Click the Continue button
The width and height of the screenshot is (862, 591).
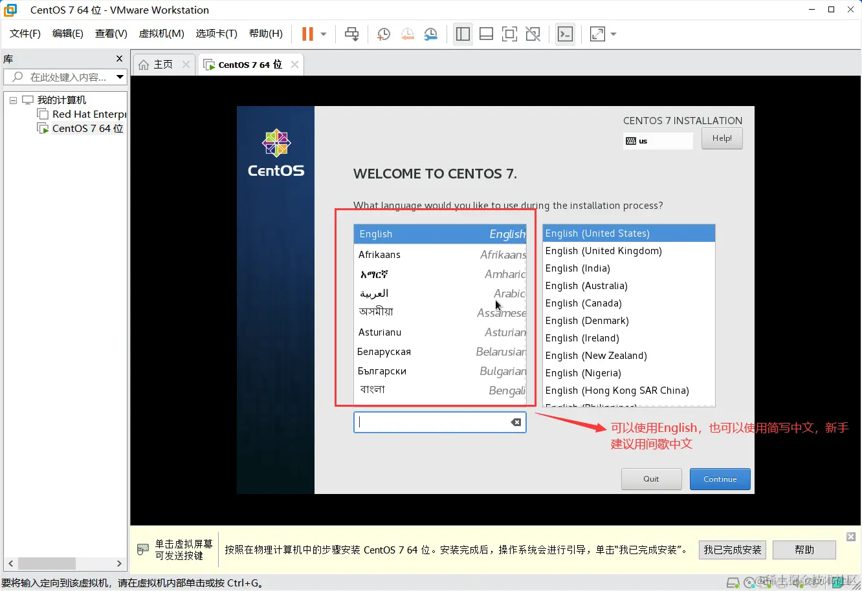click(720, 479)
